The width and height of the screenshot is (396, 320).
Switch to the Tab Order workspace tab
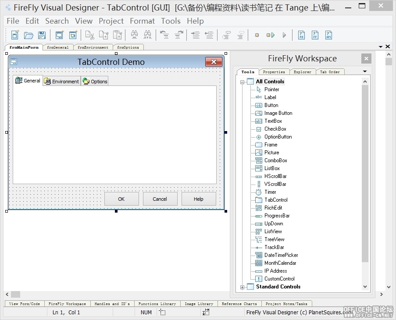pyautogui.click(x=330, y=72)
